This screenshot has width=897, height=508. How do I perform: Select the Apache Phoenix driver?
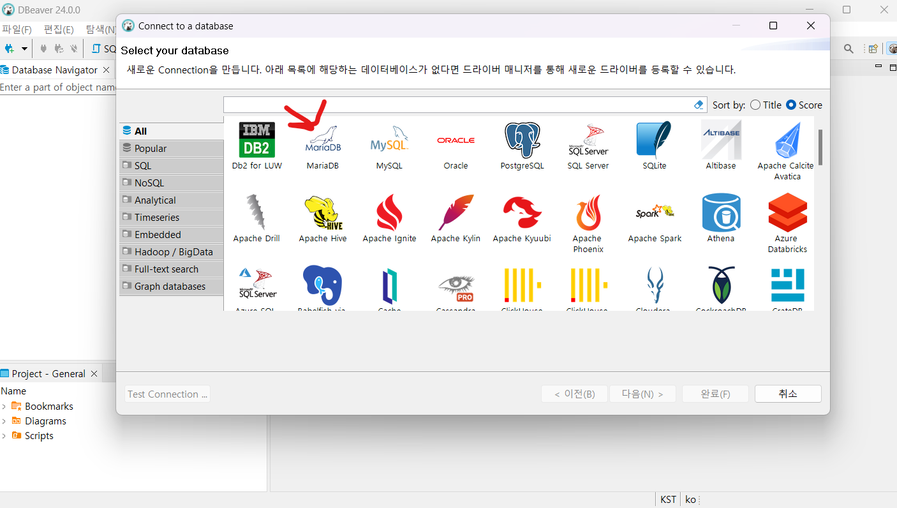(588, 223)
